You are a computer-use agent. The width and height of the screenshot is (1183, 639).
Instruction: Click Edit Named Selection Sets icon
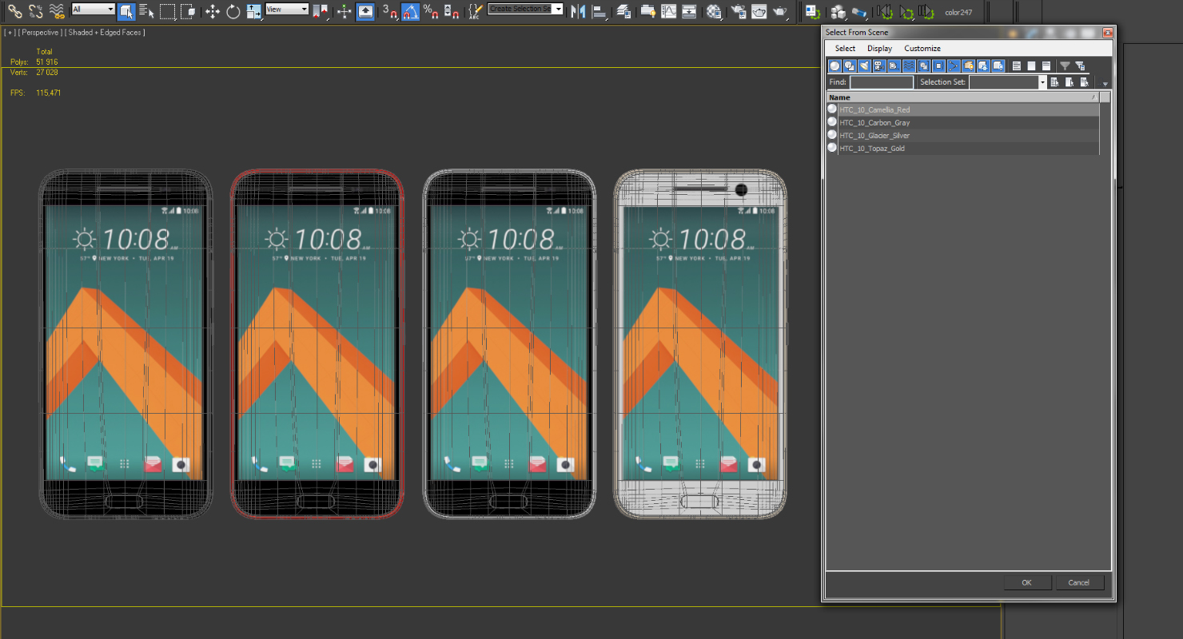click(476, 11)
